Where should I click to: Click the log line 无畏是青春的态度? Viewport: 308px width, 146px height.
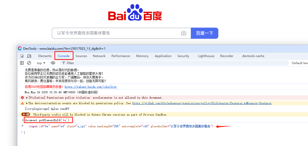tap(52, 70)
